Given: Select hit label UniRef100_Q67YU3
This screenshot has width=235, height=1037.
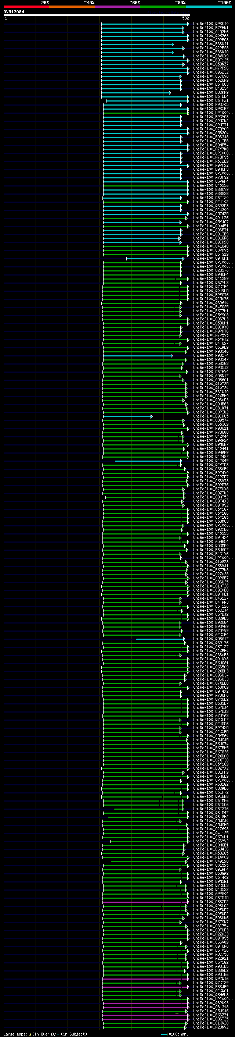Looking at the screenshot, I should pos(211,283).
